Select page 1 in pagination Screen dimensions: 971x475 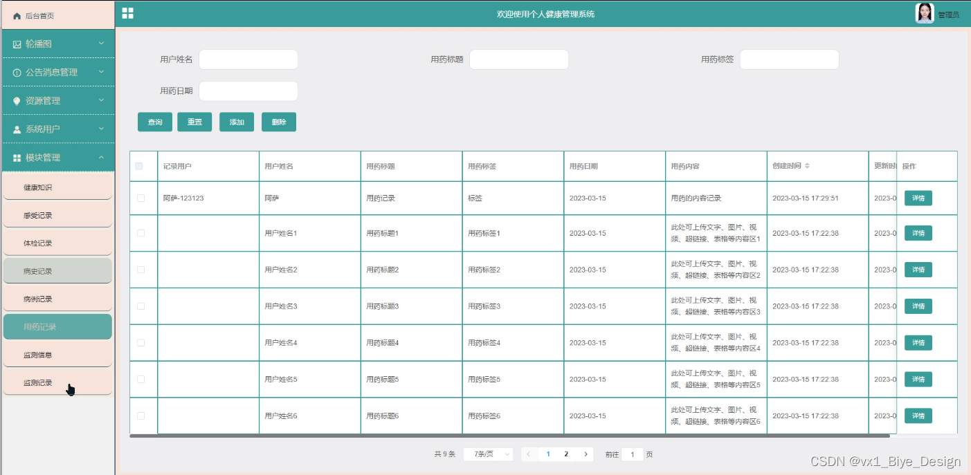click(548, 454)
